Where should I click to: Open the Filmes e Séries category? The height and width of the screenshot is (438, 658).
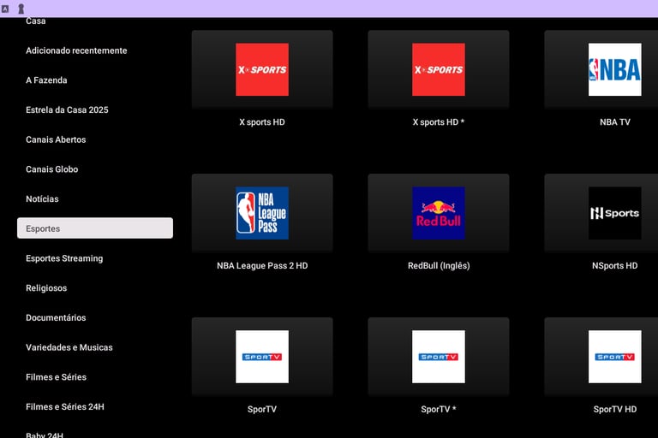tap(57, 377)
